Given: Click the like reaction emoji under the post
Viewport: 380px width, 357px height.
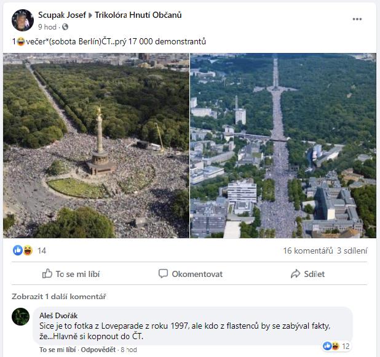Looking at the screenshot, I should pyautogui.click(x=18, y=251).
